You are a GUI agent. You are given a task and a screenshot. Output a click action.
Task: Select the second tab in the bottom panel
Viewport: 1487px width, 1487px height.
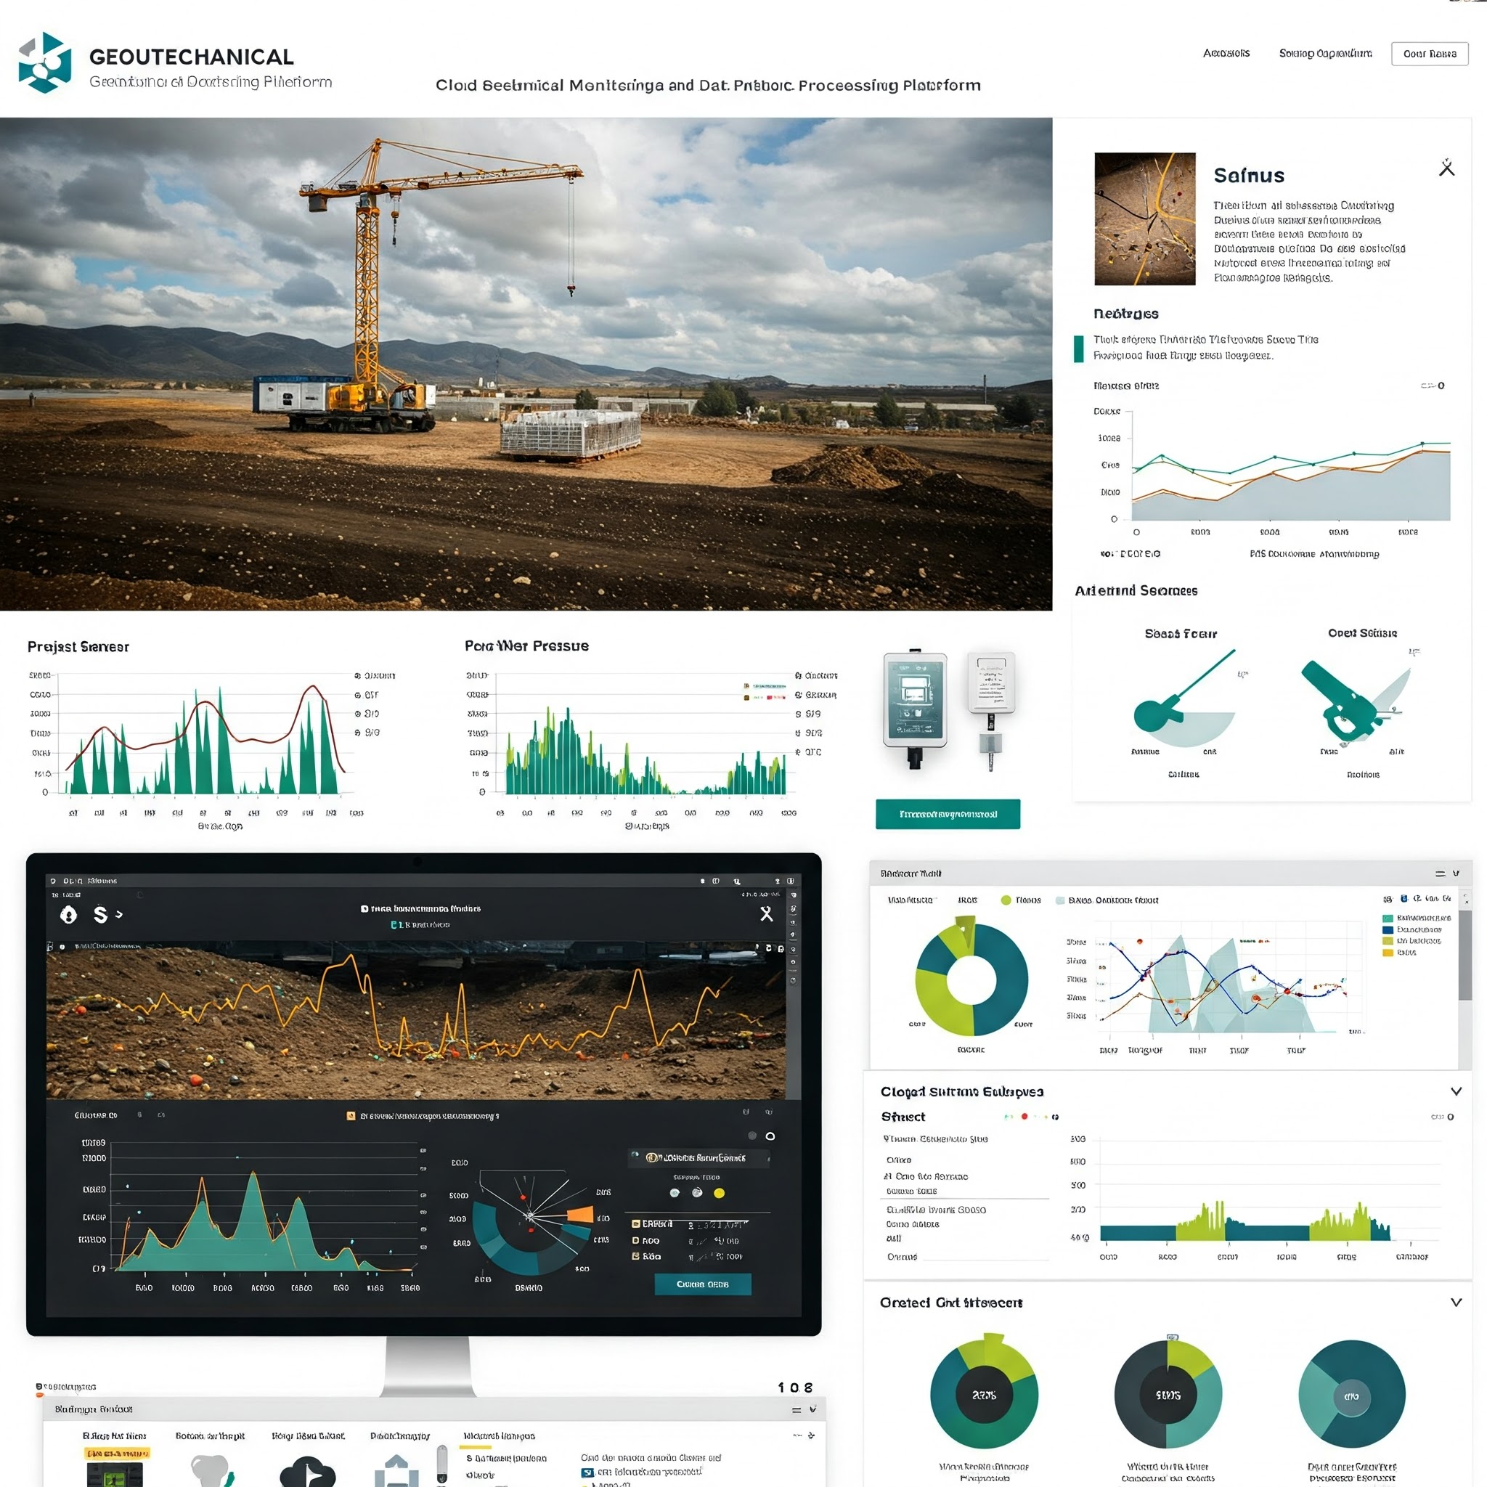coord(209,1436)
